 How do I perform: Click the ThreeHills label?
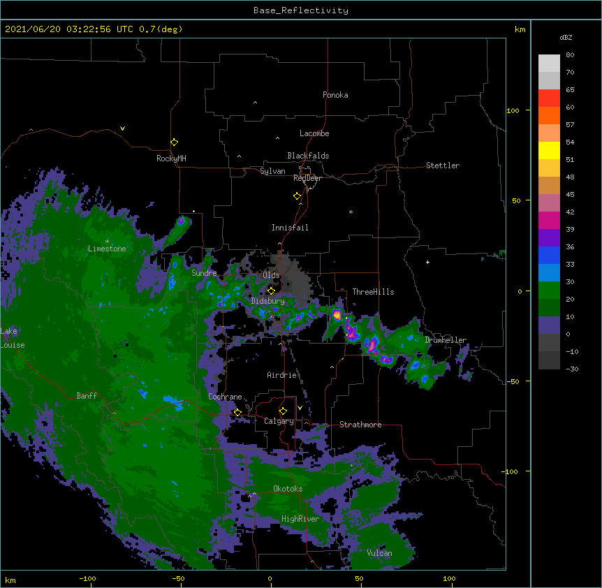(373, 292)
